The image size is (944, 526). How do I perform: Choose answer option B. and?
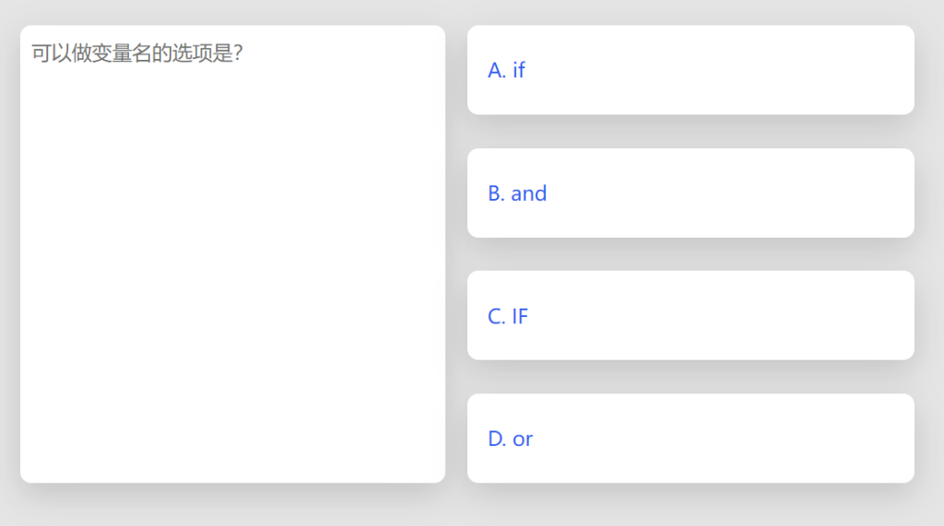690,193
